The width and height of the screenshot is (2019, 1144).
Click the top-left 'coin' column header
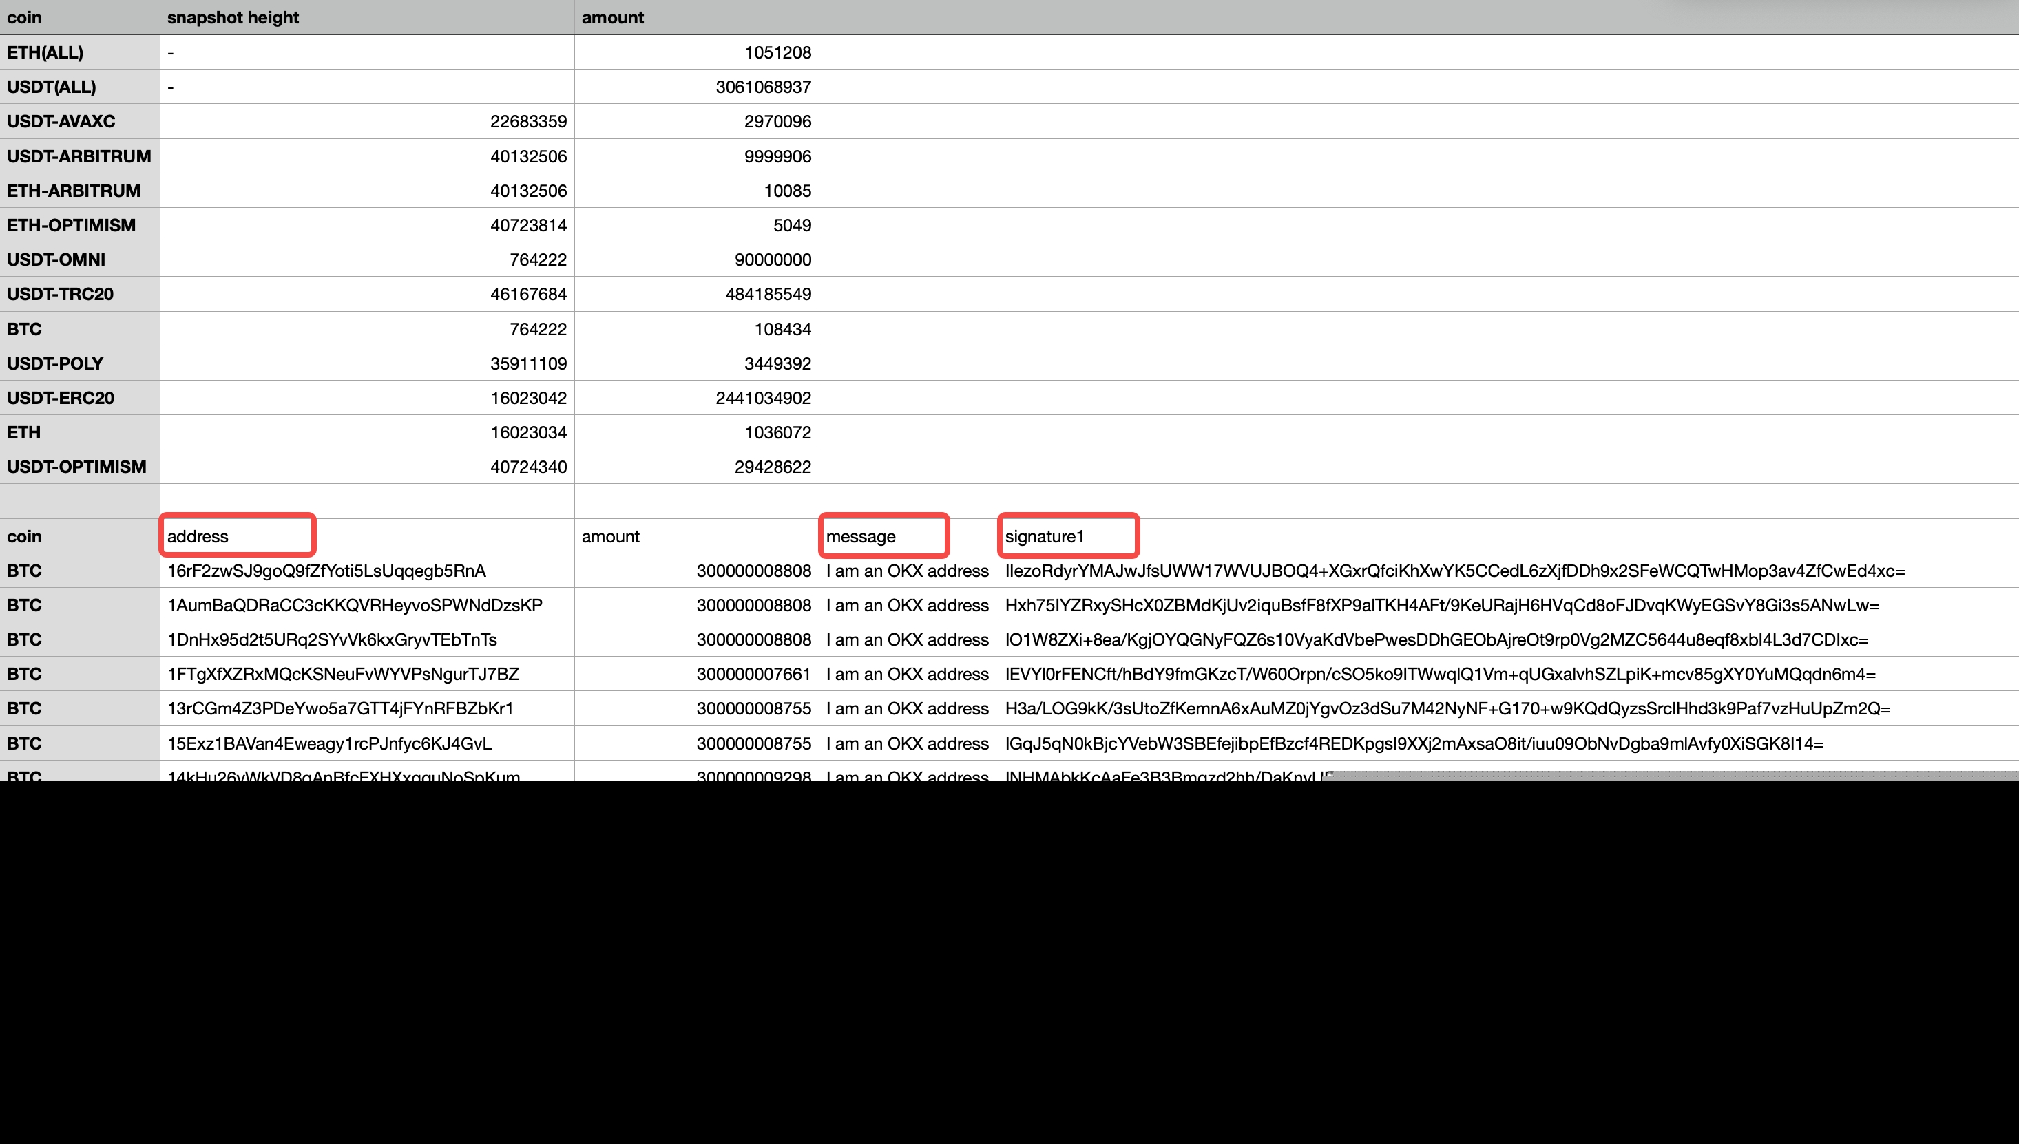[24, 17]
